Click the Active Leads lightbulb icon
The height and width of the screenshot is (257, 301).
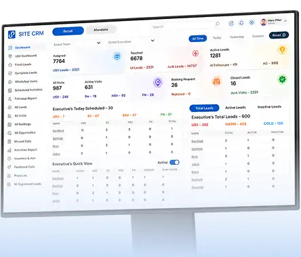(x=282, y=50)
